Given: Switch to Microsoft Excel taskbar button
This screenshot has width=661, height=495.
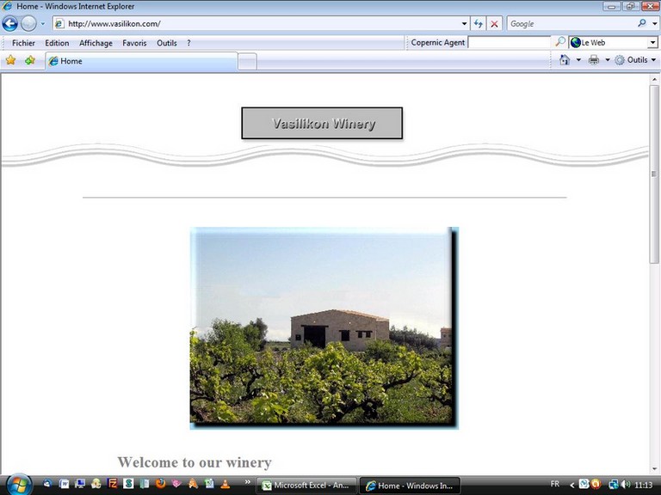Looking at the screenshot, I should pyautogui.click(x=306, y=486).
